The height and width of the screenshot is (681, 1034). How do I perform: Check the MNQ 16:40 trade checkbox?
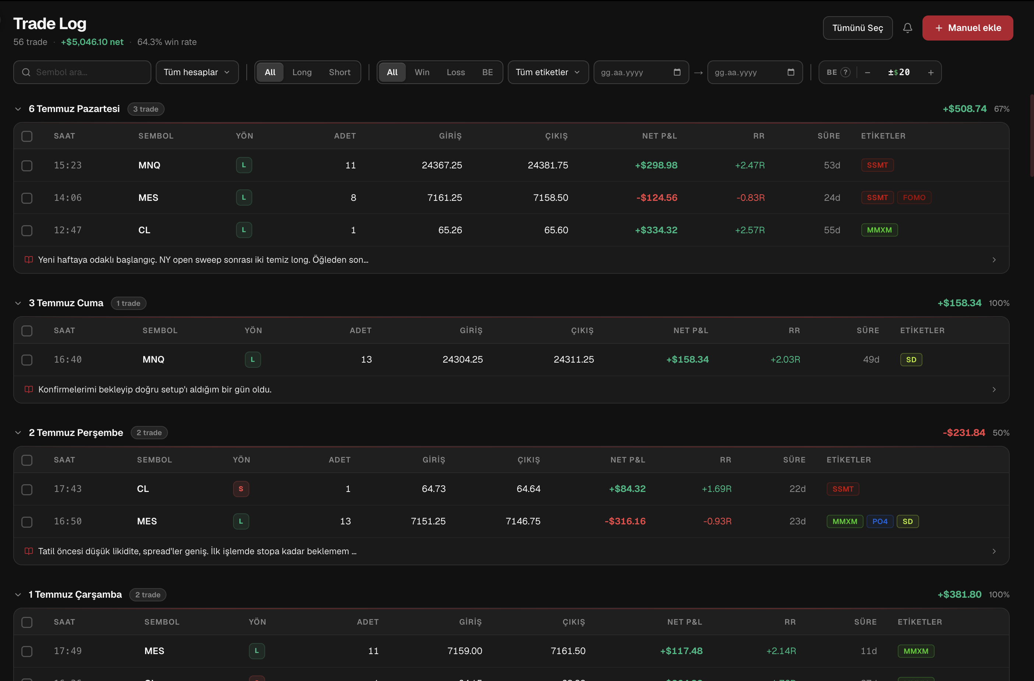click(27, 360)
